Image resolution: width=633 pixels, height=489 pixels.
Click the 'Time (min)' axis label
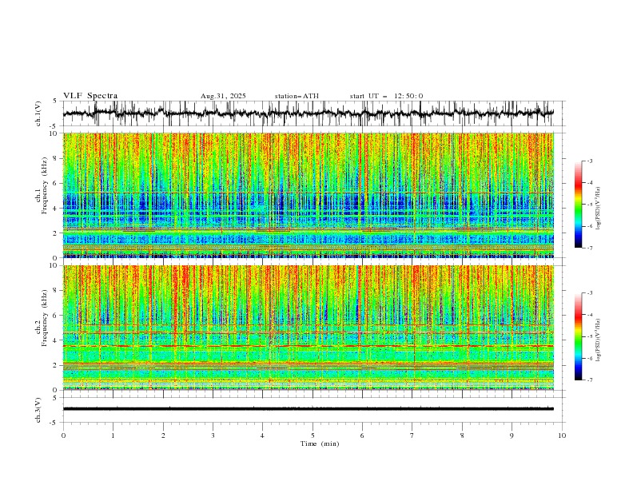[x=320, y=443]
